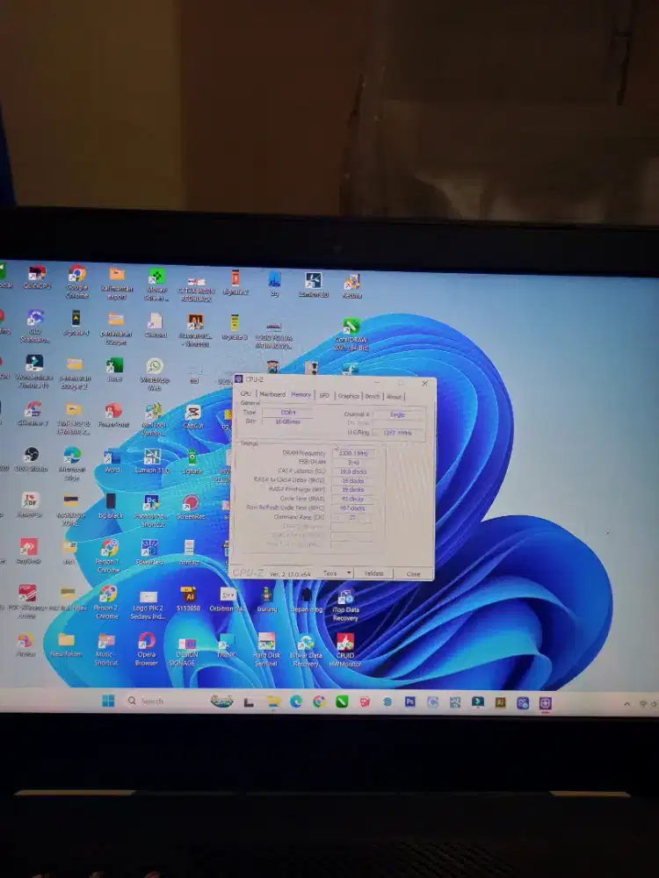Click the Tools button in CPU-Z
Screen dimensions: 659x878
point(330,573)
